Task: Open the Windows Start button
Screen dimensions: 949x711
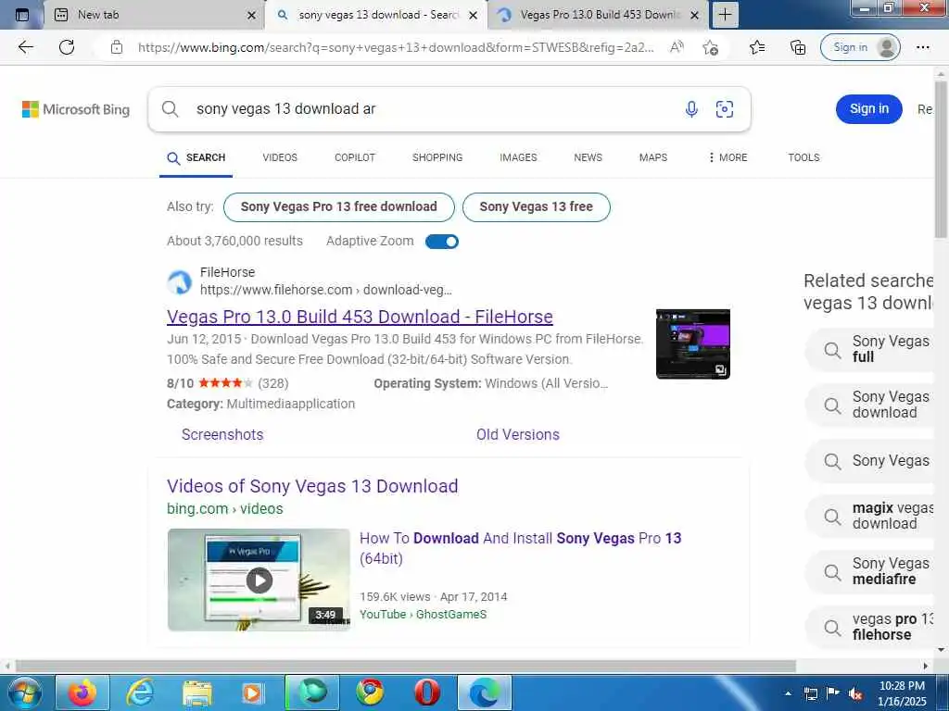Action: pos(24,692)
